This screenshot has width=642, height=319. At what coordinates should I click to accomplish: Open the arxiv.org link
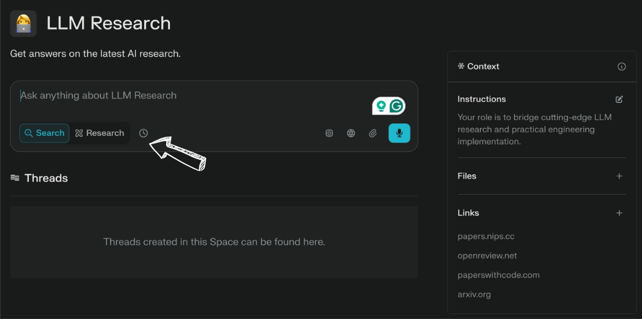click(x=474, y=294)
